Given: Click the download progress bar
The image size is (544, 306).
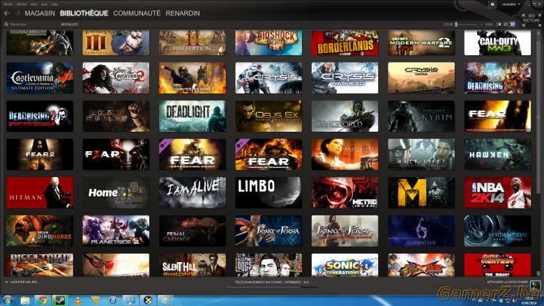Looking at the screenshot, I should pyautogui.click(x=272, y=287).
